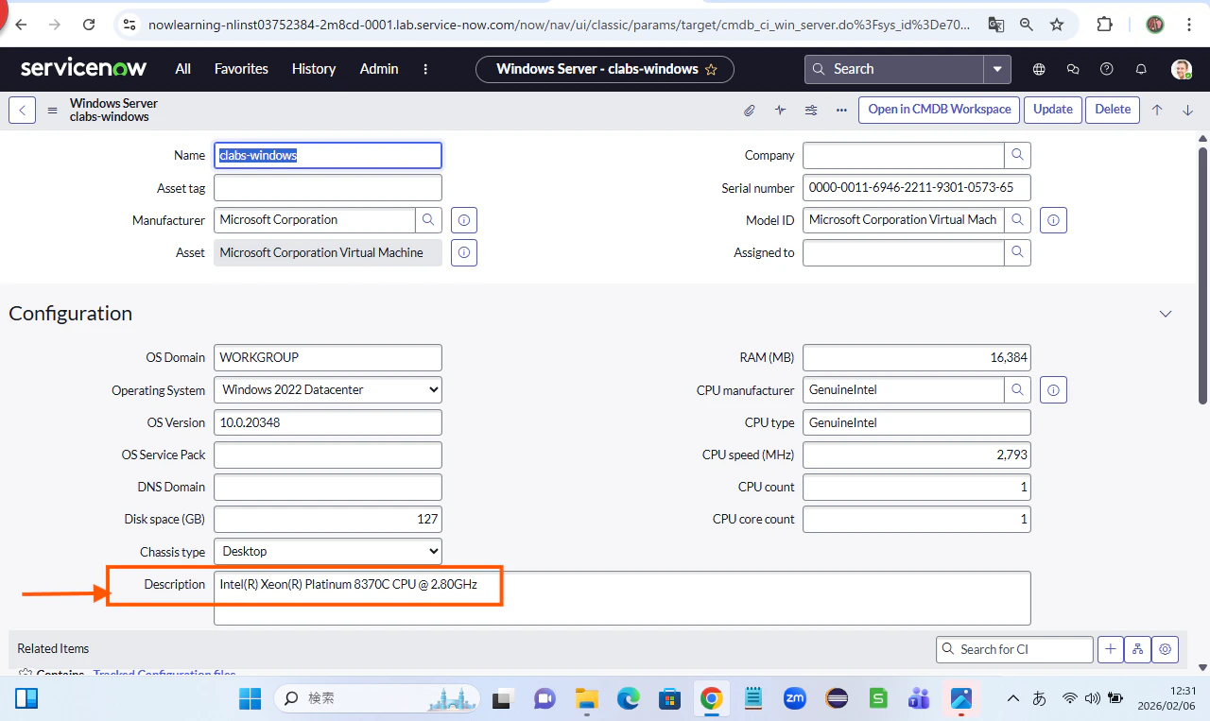
Task: Click the Open in CMDB Workspace button
Action: tap(940, 110)
